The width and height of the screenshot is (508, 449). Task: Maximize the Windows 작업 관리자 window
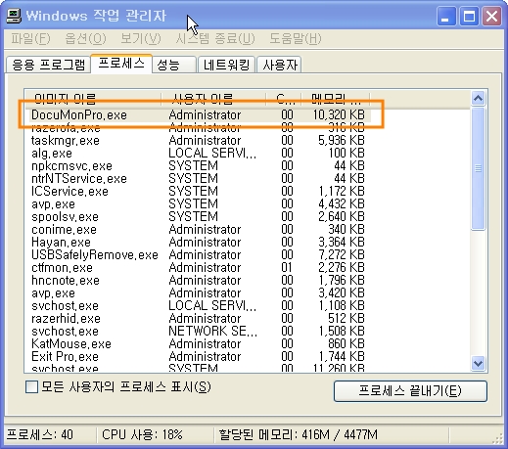point(469,16)
